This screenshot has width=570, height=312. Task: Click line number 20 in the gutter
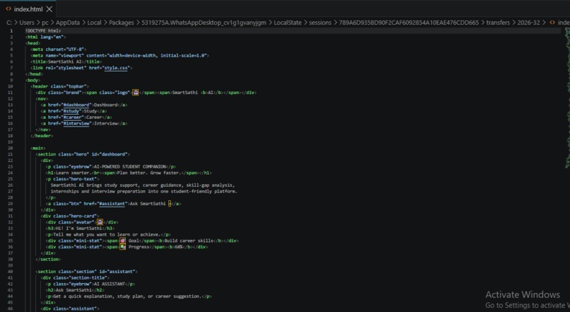pyautogui.click(x=10, y=148)
